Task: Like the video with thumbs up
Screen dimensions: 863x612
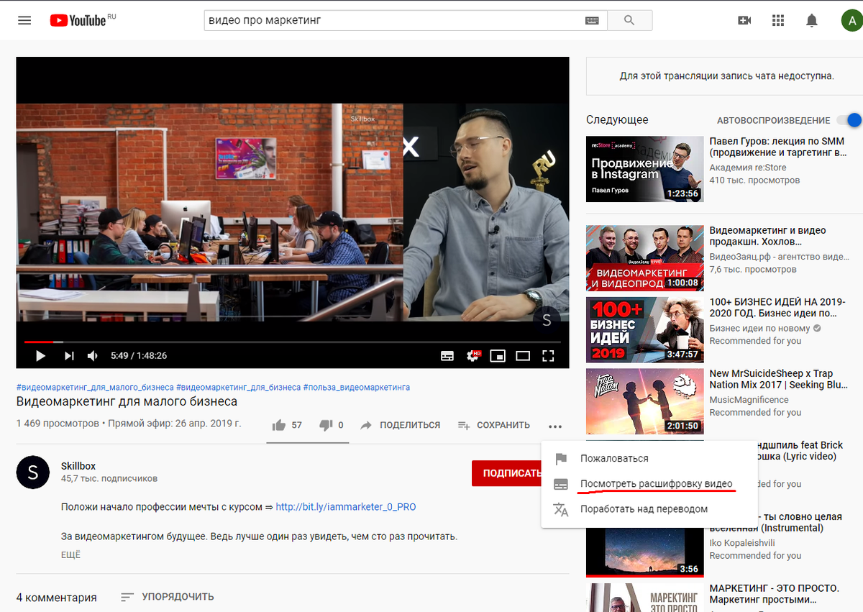Action: 287,425
